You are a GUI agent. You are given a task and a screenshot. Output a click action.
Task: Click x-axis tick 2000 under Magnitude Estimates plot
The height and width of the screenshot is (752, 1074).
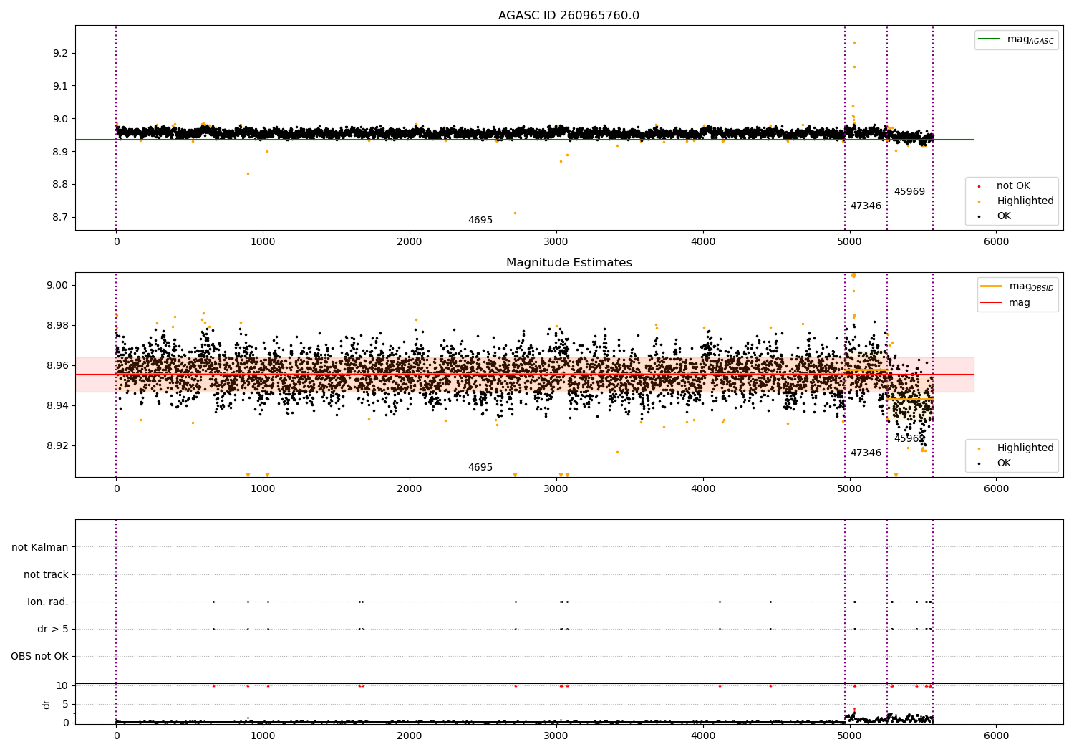tap(410, 489)
